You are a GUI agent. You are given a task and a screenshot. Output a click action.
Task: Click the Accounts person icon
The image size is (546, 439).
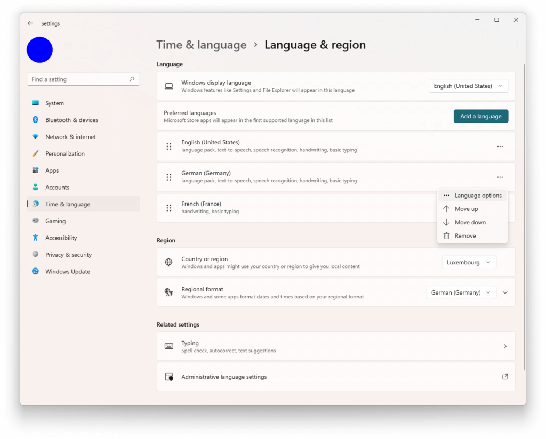[36, 187]
